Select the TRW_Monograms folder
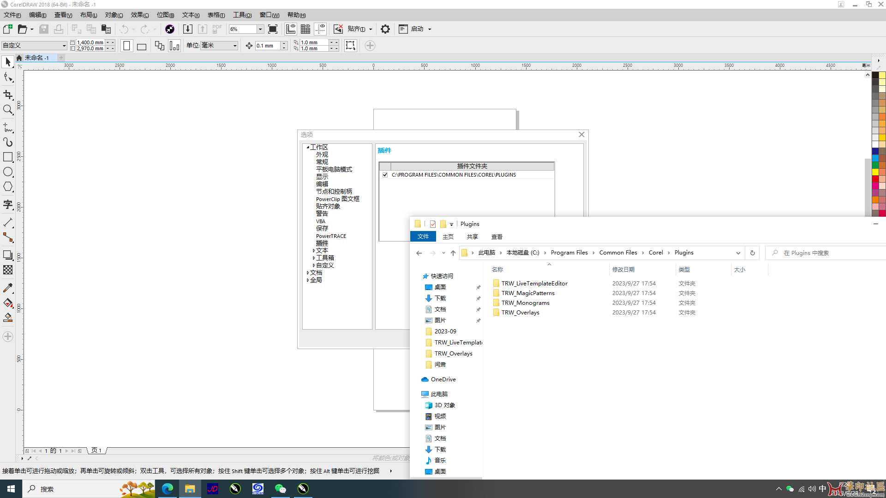 (525, 303)
